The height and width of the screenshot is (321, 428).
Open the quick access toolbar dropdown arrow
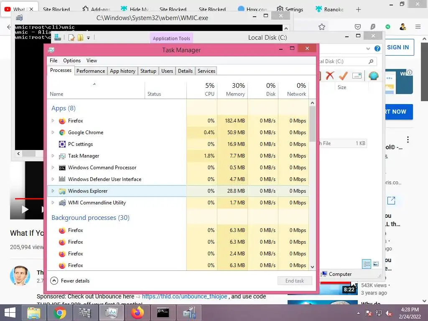(x=89, y=38)
